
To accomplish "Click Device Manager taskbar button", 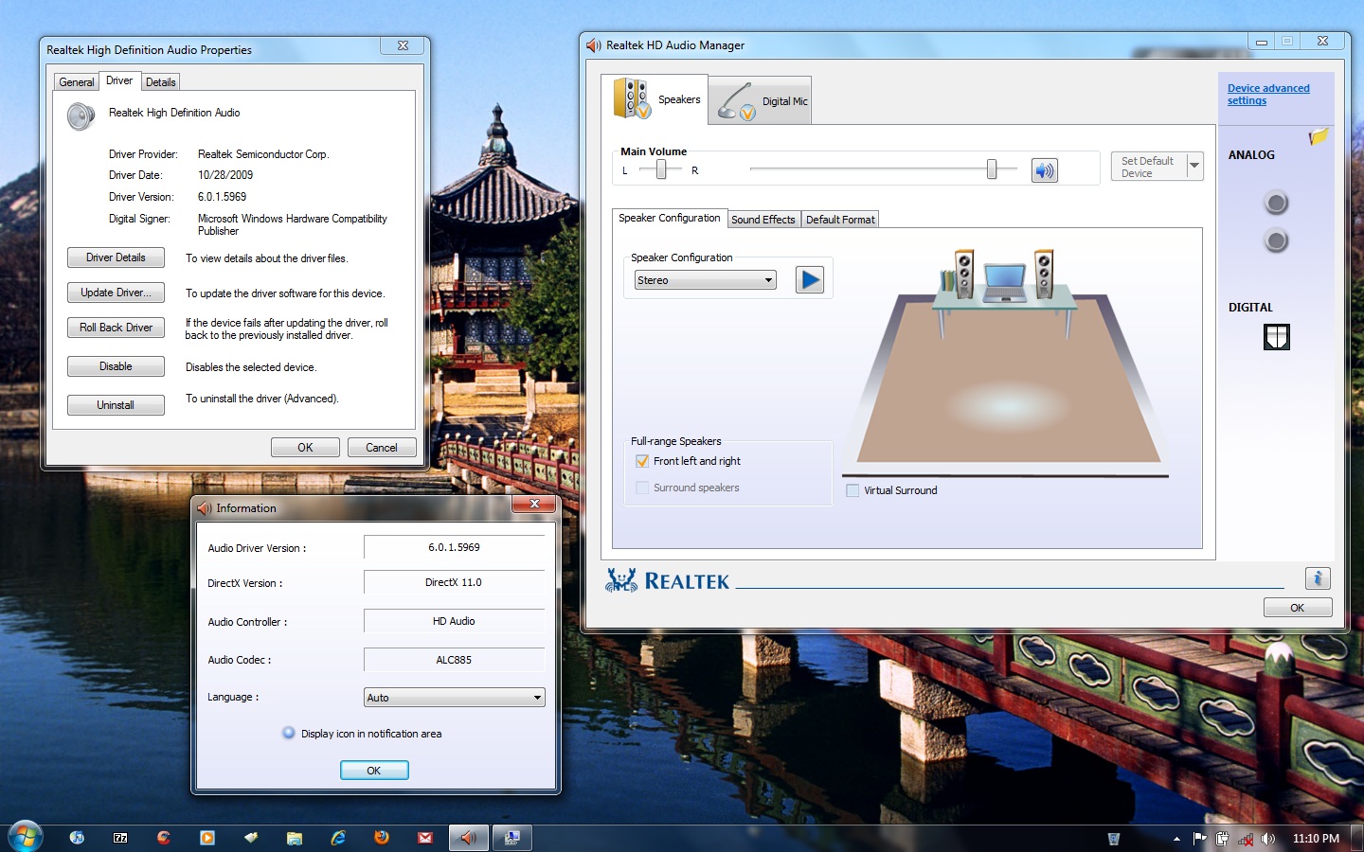I will click(x=511, y=838).
